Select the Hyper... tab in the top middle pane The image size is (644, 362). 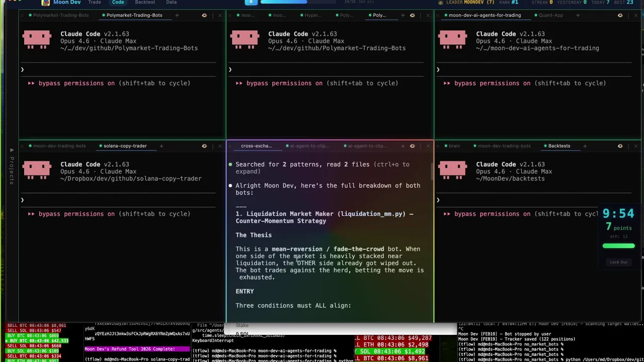point(310,15)
